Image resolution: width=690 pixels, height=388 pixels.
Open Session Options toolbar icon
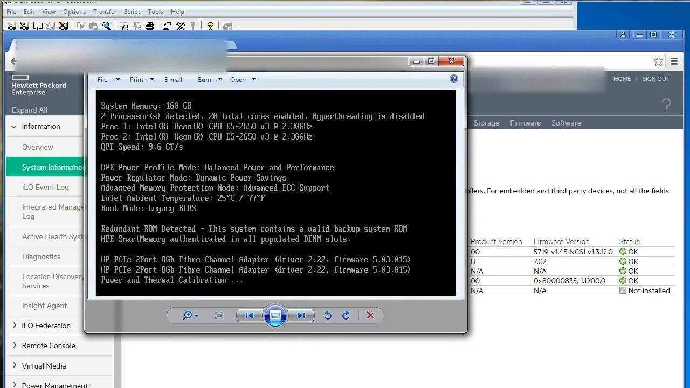point(167,25)
